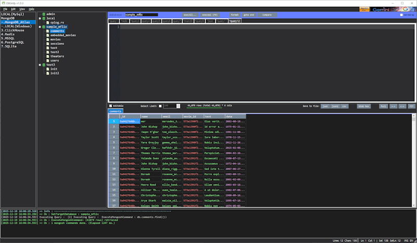This screenshot has width=417, height=243.
Task: Save results with the json2 button
Action: point(335,106)
